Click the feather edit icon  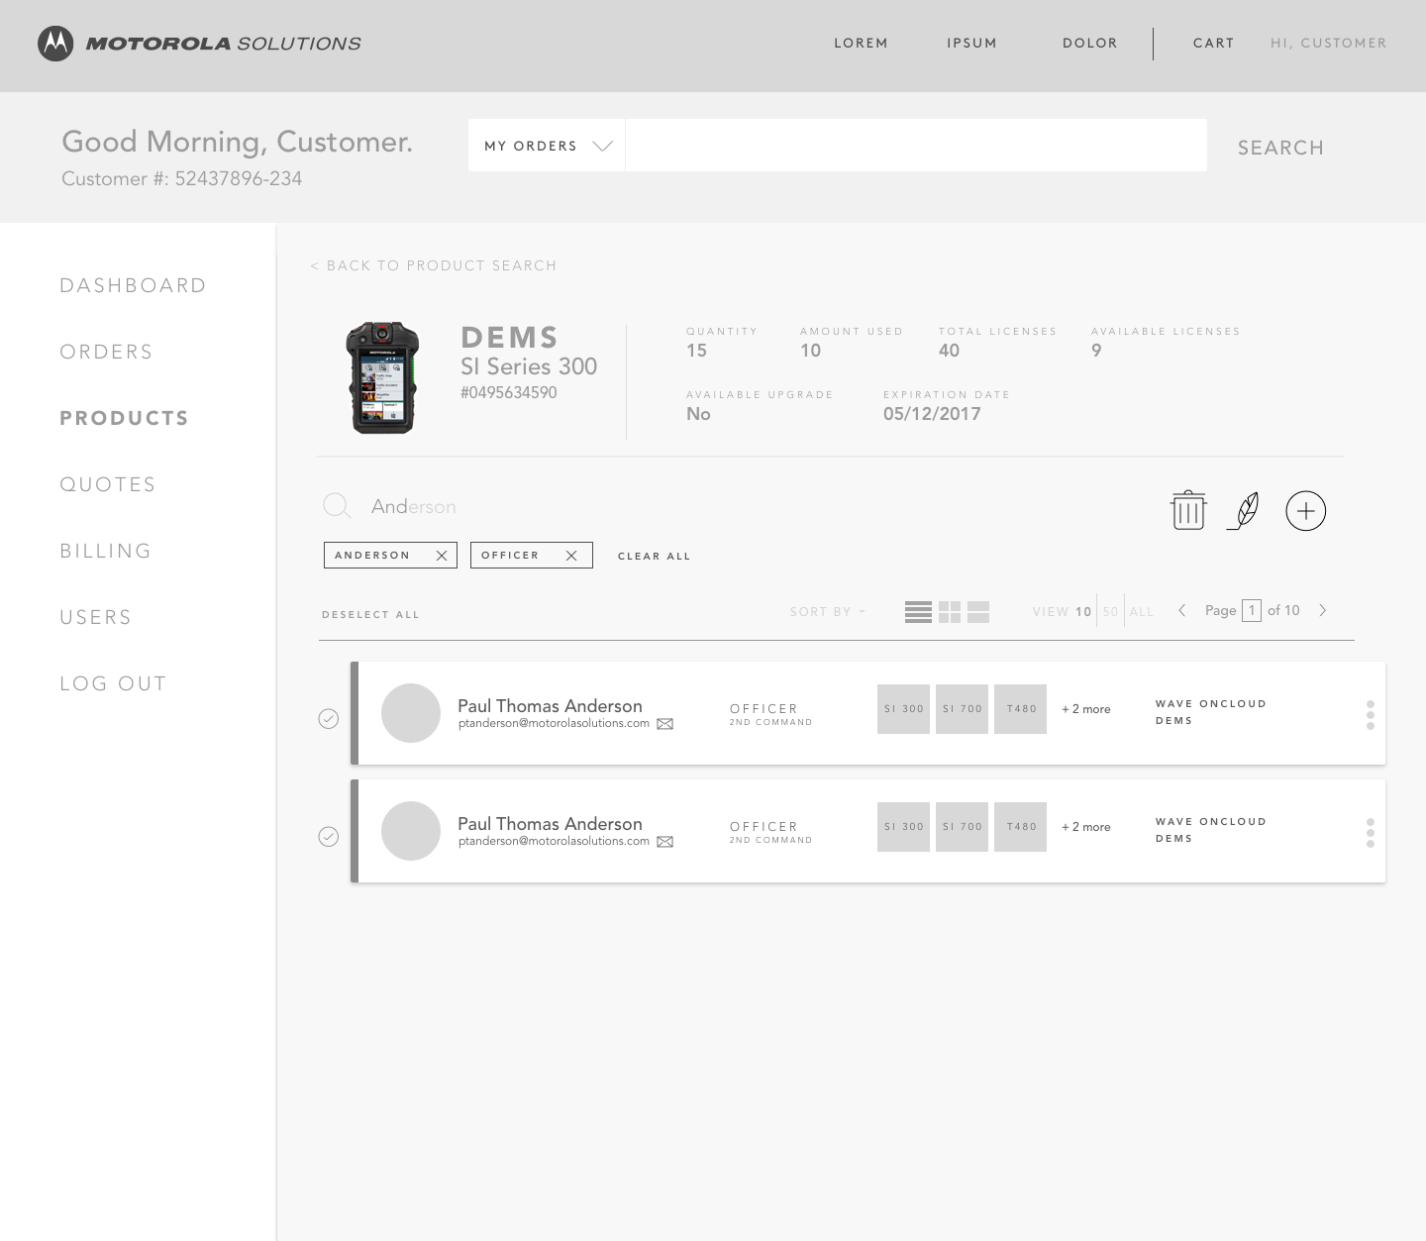1244,511
